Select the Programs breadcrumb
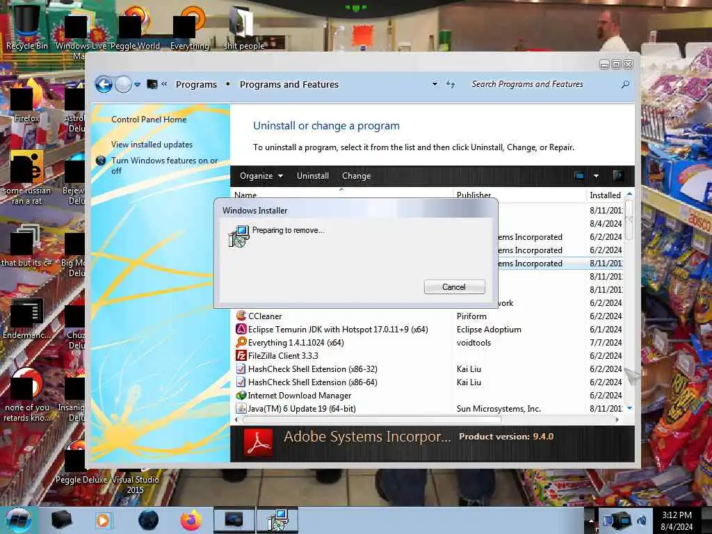Viewport: 712px width, 534px height. coord(196,84)
